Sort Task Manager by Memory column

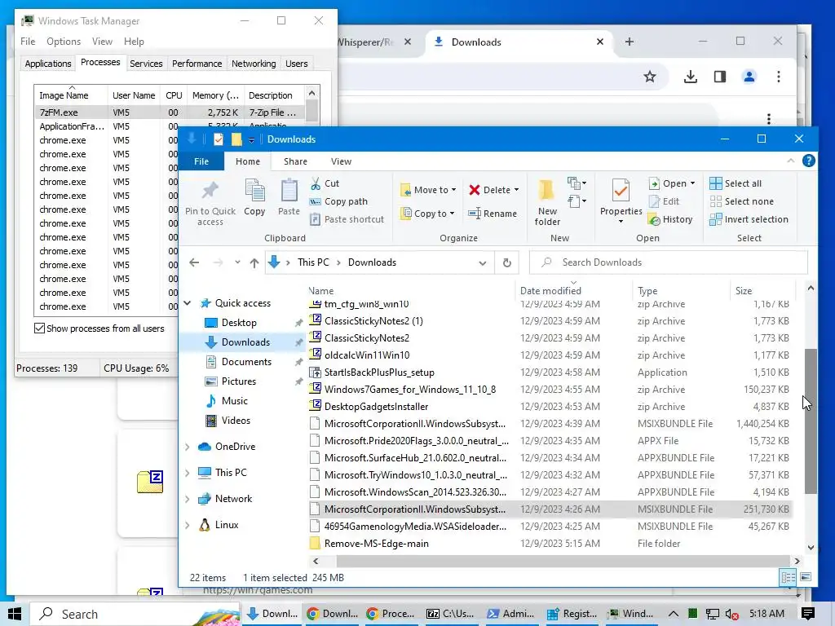pyautogui.click(x=215, y=95)
